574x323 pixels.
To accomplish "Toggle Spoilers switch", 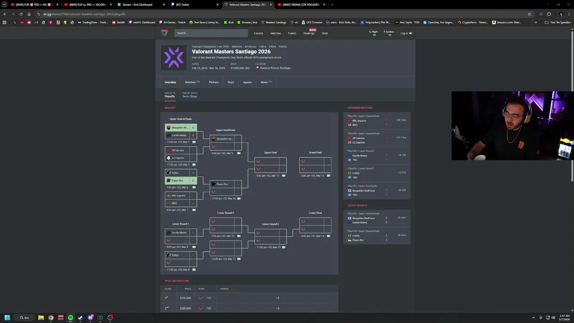I will [389, 33].
